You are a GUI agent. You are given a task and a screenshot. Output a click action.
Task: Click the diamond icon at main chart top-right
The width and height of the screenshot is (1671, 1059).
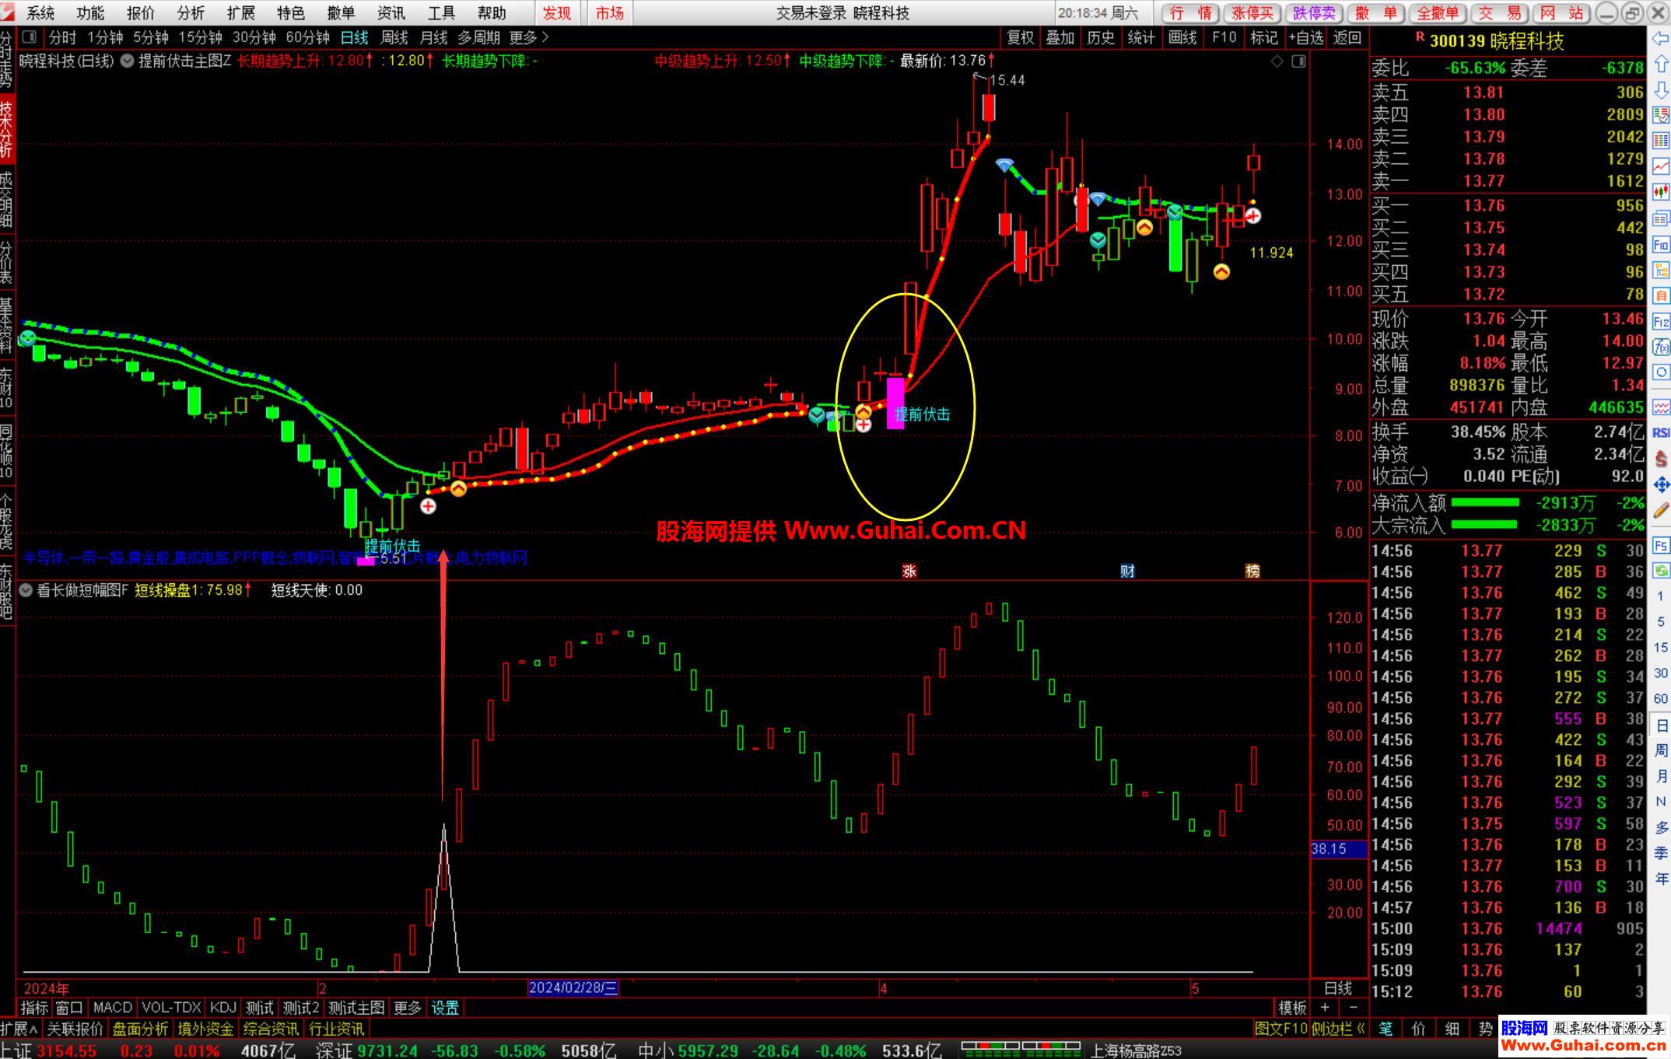click(x=1277, y=61)
